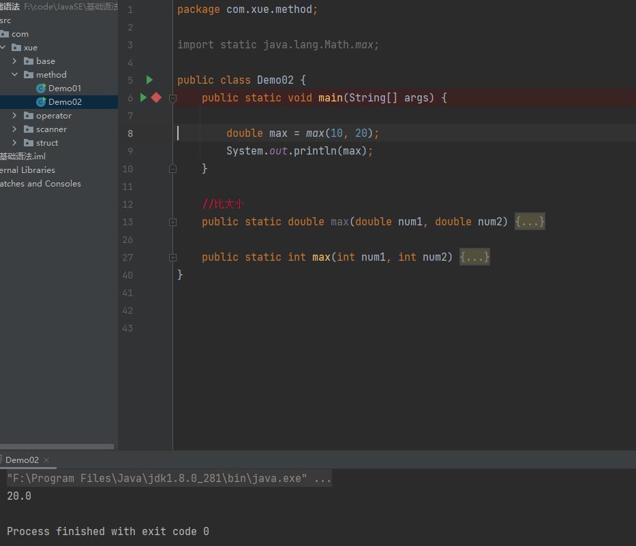Open the 基础语法.iml file
Screen dimensions: 636x546
(22, 157)
